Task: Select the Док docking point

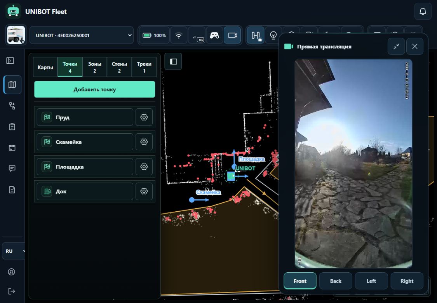Action: tap(85, 191)
